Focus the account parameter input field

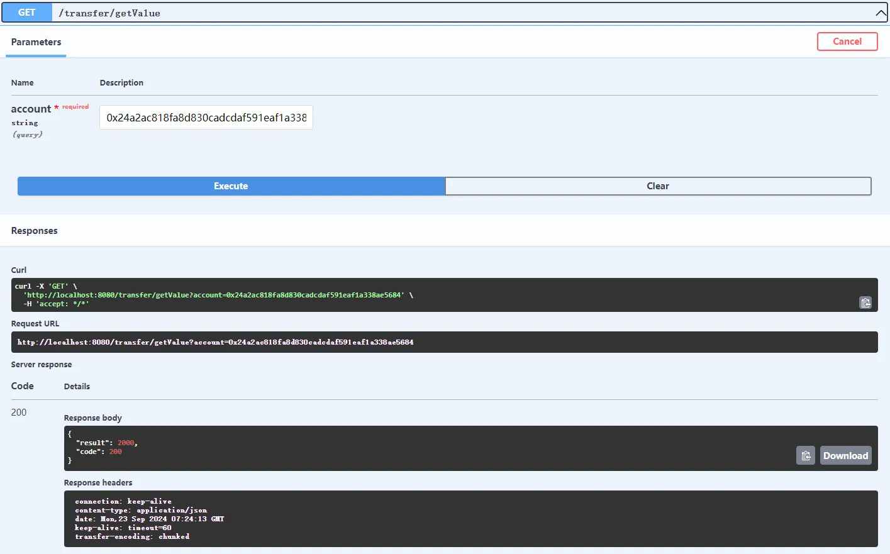click(x=206, y=118)
